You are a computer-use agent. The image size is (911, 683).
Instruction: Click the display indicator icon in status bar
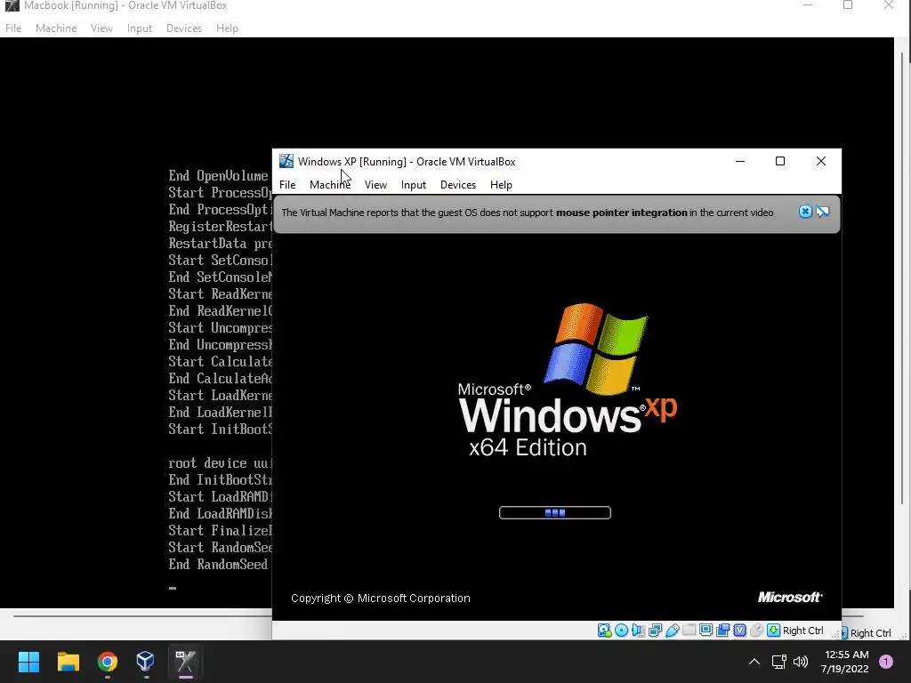pos(705,631)
